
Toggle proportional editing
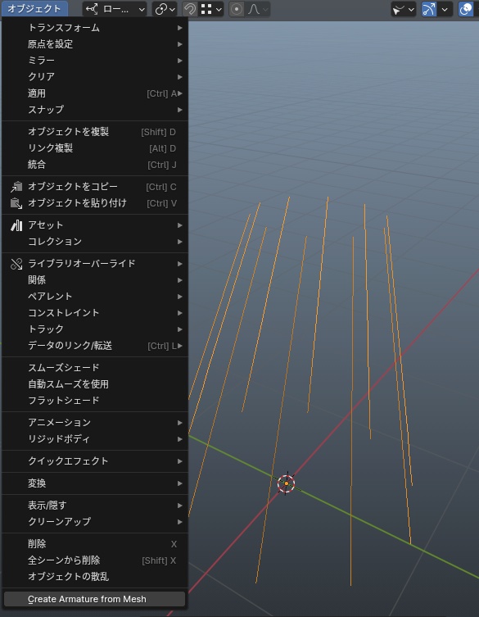(237, 9)
